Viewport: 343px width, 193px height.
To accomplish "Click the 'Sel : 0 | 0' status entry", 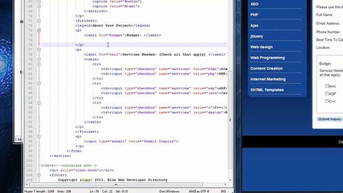I will 122,191.
